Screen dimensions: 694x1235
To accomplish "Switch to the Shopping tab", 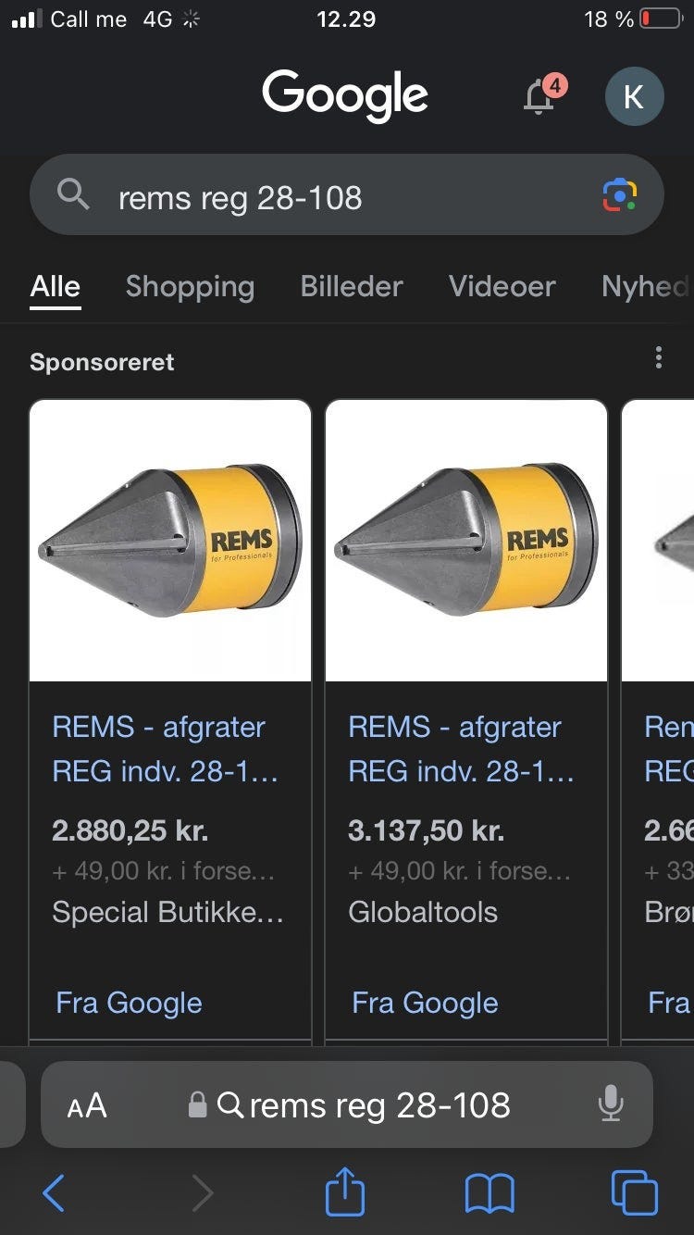I will click(190, 287).
